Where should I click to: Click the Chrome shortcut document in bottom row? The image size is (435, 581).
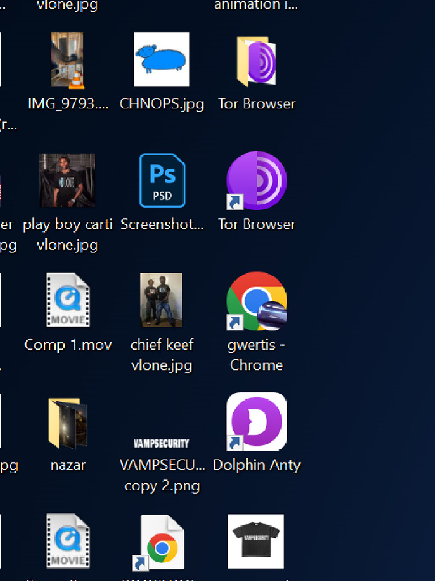pyautogui.click(x=162, y=542)
